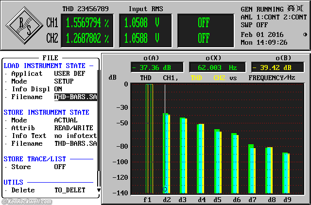Select the UTILS section heading
The width and height of the screenshot is (311, 205).
[13, 182]
